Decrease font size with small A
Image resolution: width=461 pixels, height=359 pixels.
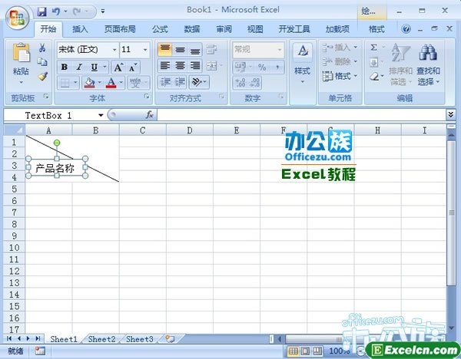tap(133, 68)
